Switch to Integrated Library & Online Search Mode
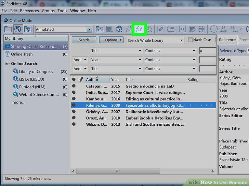 pos(28,29)
